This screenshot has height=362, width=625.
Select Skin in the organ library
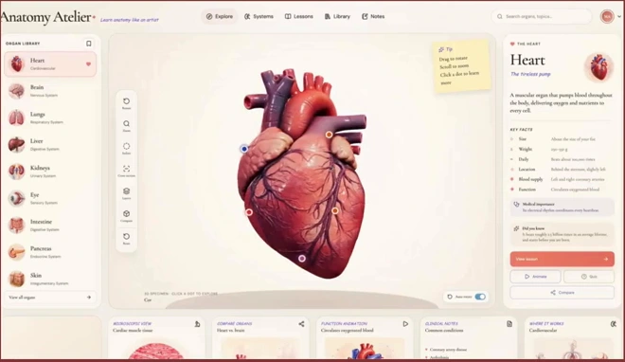point(50,279)
